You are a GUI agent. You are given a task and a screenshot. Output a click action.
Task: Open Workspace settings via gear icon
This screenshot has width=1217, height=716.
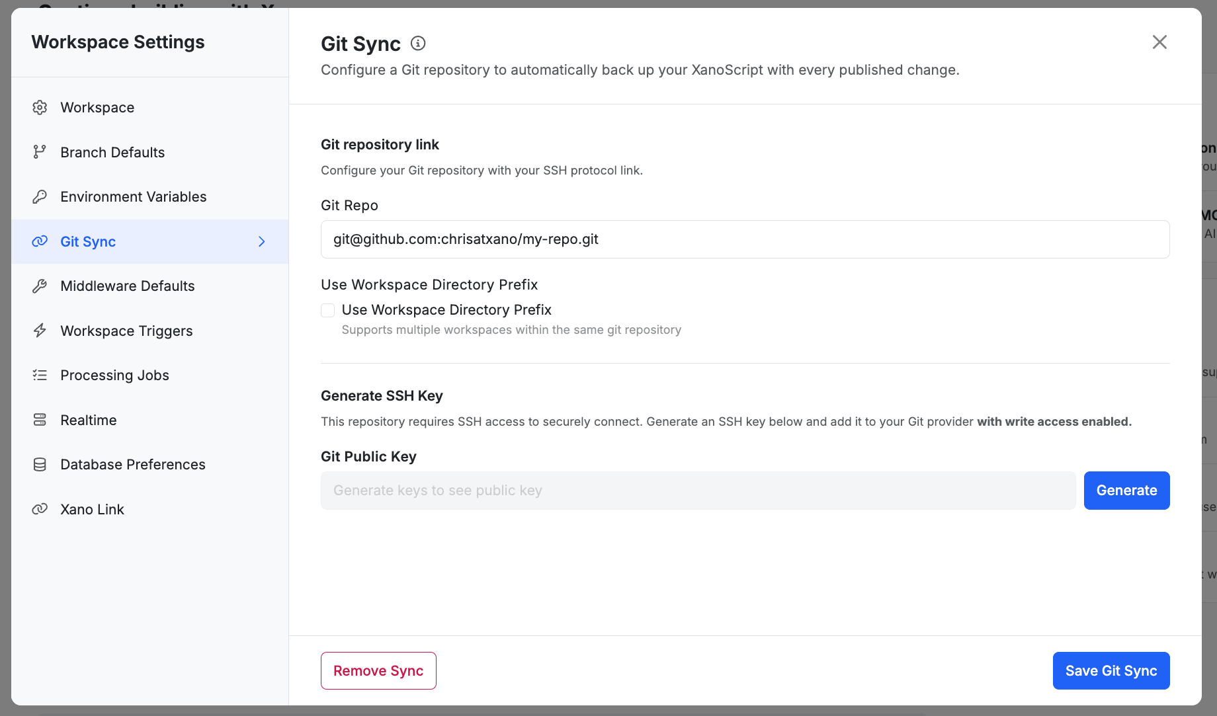pos(40,107)
